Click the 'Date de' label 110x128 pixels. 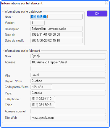pos(10,35)
